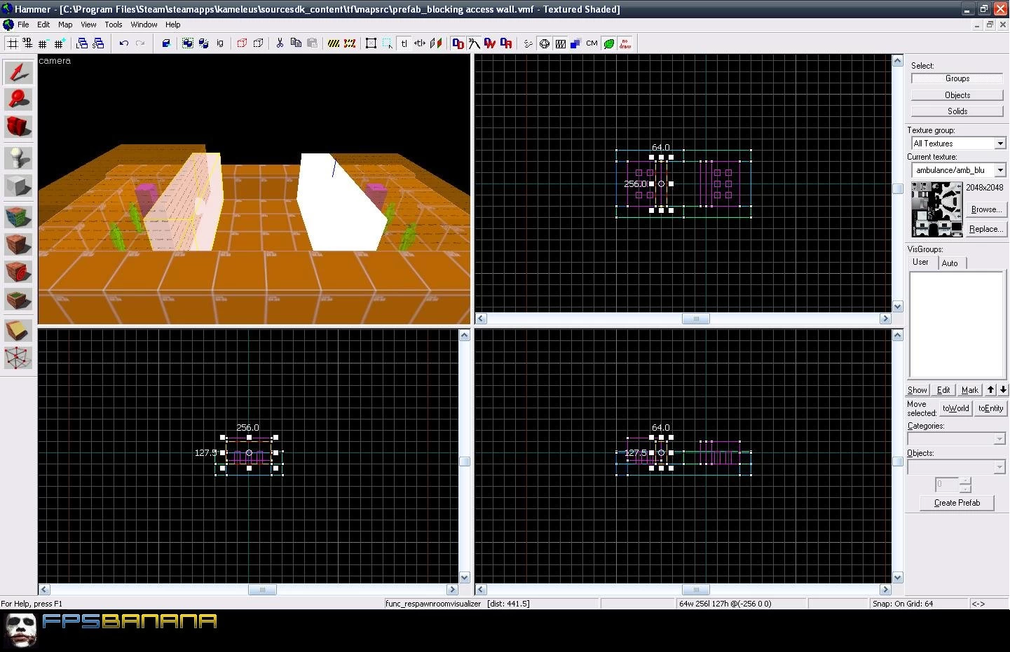Open the Map menu
Viewport: 1010px width, 652px height.
point(65,25)
